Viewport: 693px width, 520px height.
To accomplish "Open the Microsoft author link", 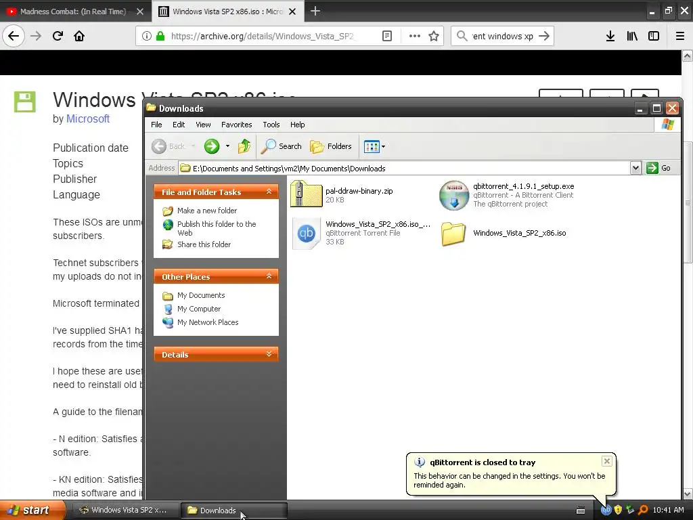I will click(87, 119).
